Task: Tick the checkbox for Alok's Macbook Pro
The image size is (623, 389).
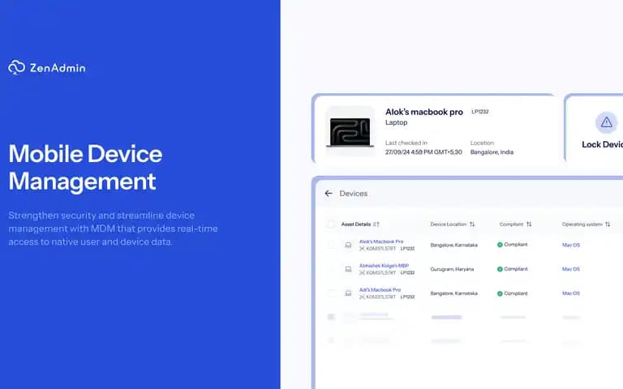Action: pos(331,245)
